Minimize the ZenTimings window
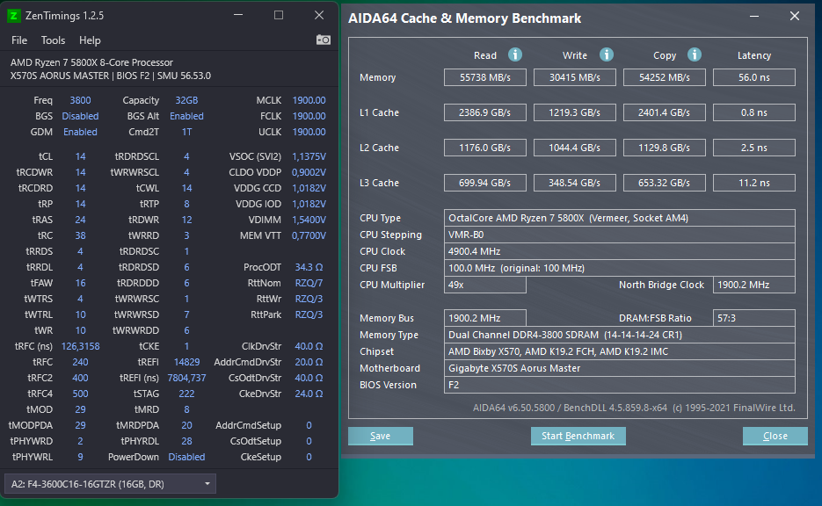Screen dimensions: 822x506 click(238, 15)
